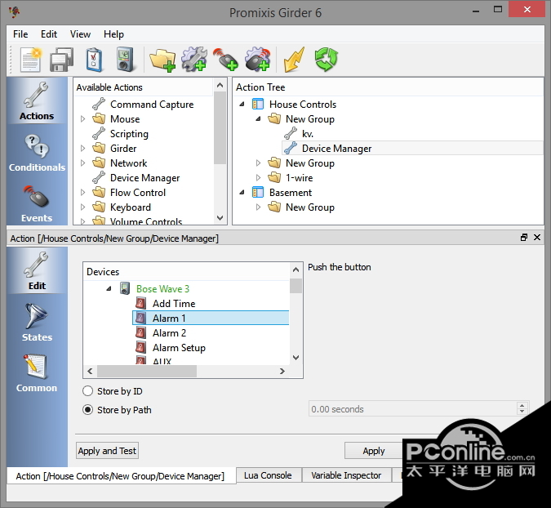Viewport: 551px width, 508px height.
Task: Open the Edit menu
Action: [49, 34]
